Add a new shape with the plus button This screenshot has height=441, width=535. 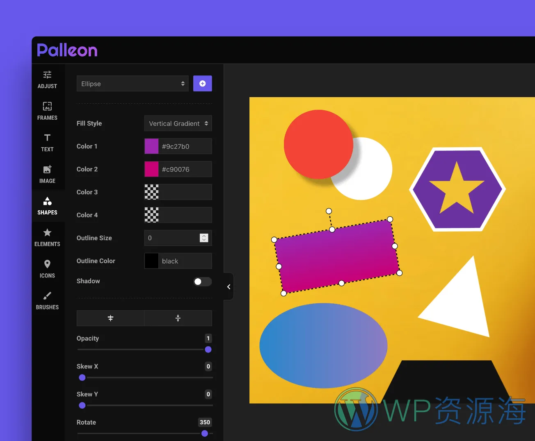click(202, 83)
